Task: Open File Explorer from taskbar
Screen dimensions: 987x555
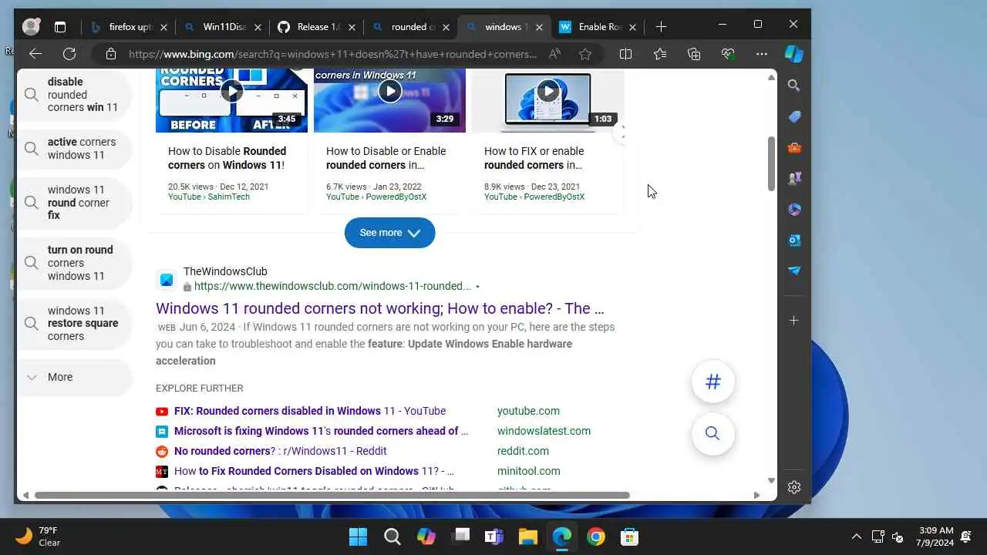Action: (527, 536)
